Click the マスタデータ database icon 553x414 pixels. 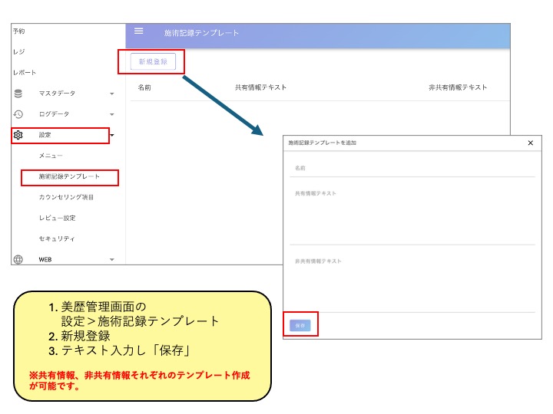click(x=18, y=94)
